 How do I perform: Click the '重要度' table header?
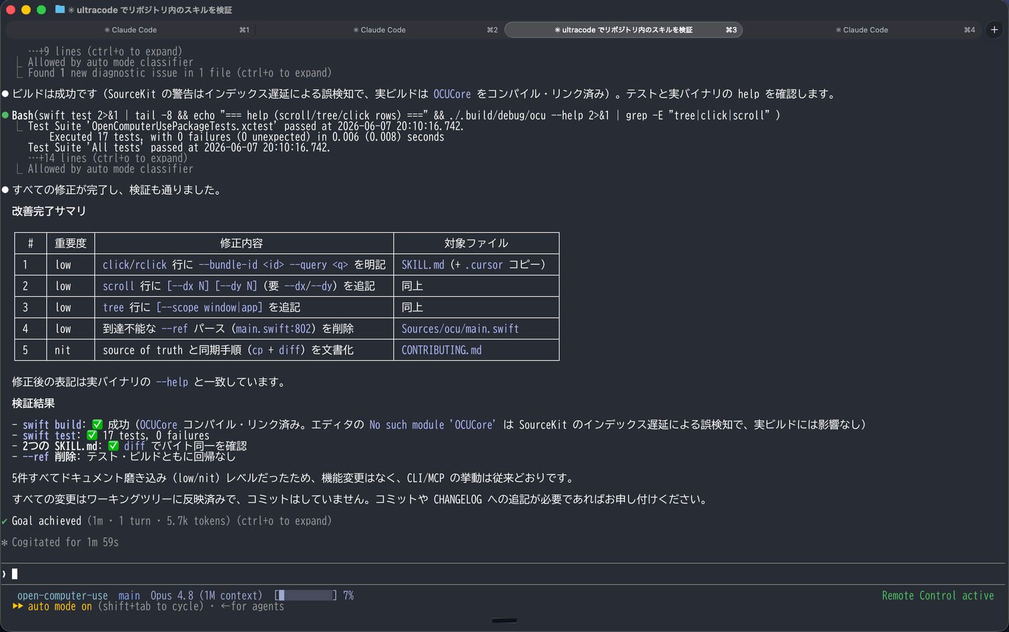[x=71, y=243]
